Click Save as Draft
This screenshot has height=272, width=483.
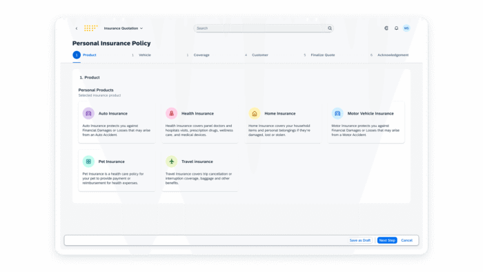click(359, 240)
